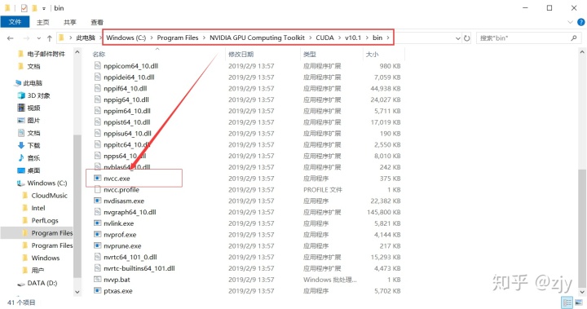Click the Back navigation arrow
The width and height of the screenshot is (587, 309).
tap(11, 38)
